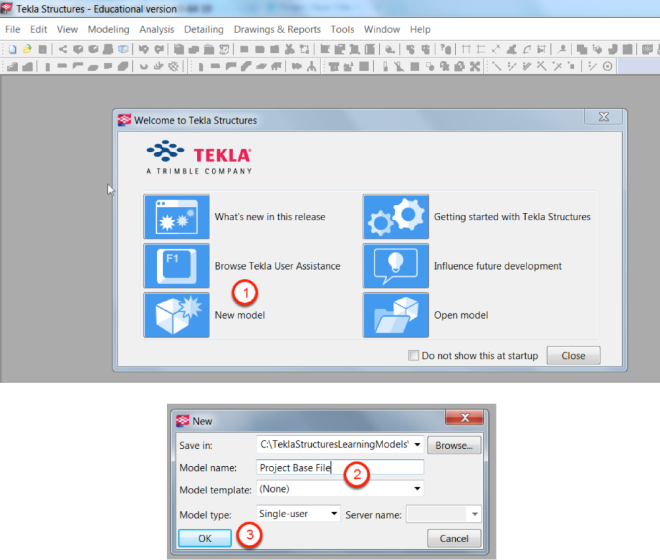The width and height of the screenshot is (660, 560).
Task: Open the Help menu
Action: pyautogui.click(x=420, y=30)
